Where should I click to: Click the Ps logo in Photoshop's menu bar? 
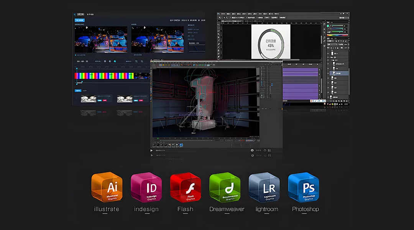(x=219, y=14)
